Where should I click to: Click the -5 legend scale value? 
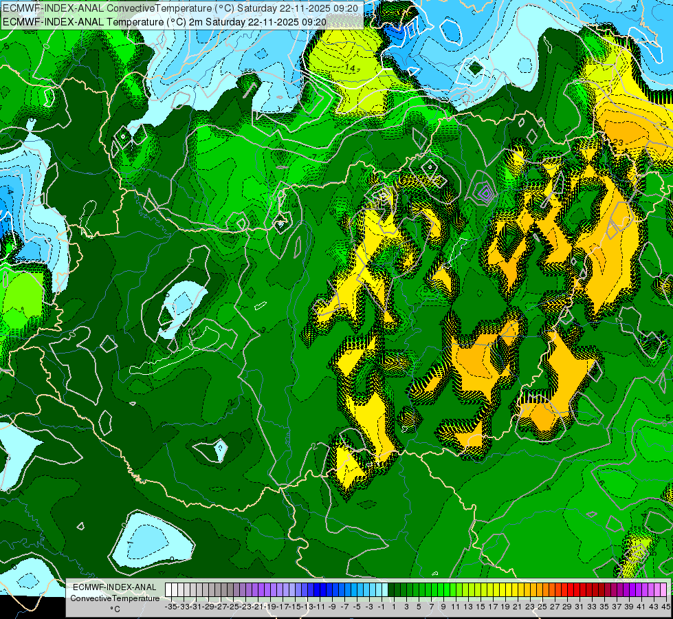[357, 607]
